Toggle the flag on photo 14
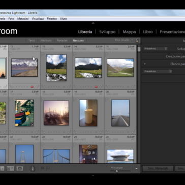Screen dimensions: 185x185 click(x=75, y=54)
